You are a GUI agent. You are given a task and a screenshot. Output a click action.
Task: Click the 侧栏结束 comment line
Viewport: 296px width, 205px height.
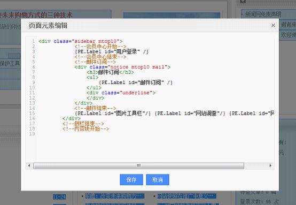[83, 124]
